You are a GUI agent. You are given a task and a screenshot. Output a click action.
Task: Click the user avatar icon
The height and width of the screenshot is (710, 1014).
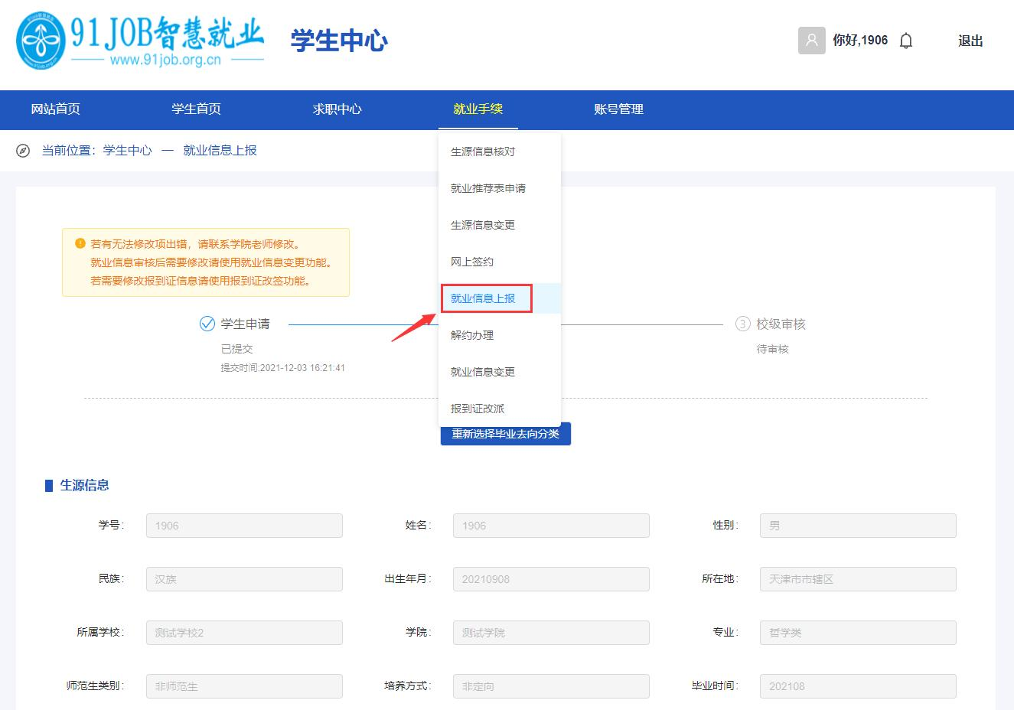(811, 41)
